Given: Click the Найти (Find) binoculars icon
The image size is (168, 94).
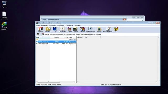Looking at the screenshot, I should coord(76,30).
